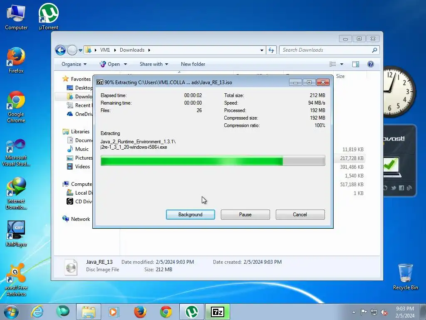The image size is (426, 320).
Task: Show hidden tray icons arrow
Action: click(x=354, y=312)
